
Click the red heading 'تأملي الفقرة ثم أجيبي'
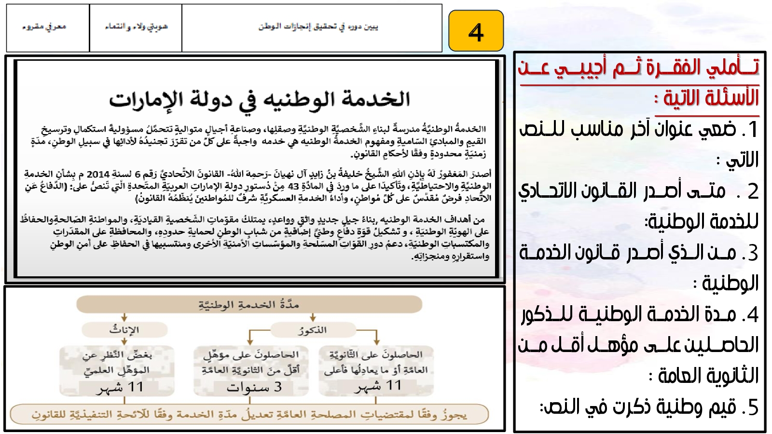point(639,68)
